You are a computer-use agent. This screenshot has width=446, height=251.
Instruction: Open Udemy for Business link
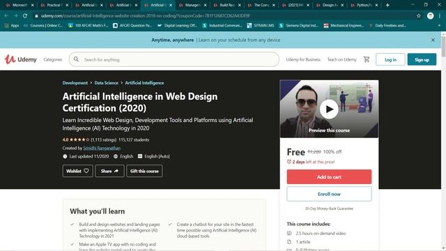(x=303, y=59)
